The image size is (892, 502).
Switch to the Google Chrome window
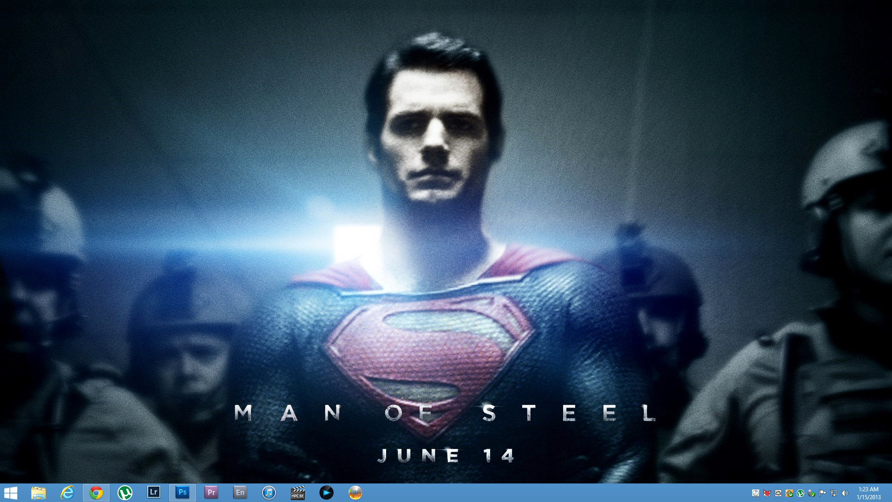pyautogui.click(x=96, y=493)
